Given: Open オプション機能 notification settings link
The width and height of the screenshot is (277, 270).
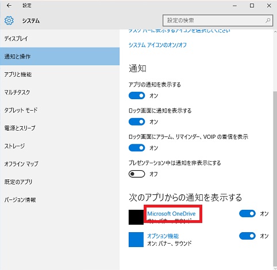Looking at the screenshot, I should coord(163,236).
